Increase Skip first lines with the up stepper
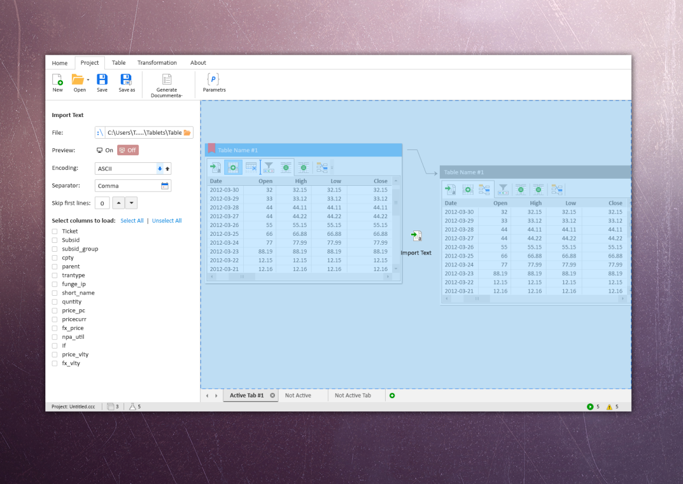This screenshot has width=683, height=484. click(119, 202)
